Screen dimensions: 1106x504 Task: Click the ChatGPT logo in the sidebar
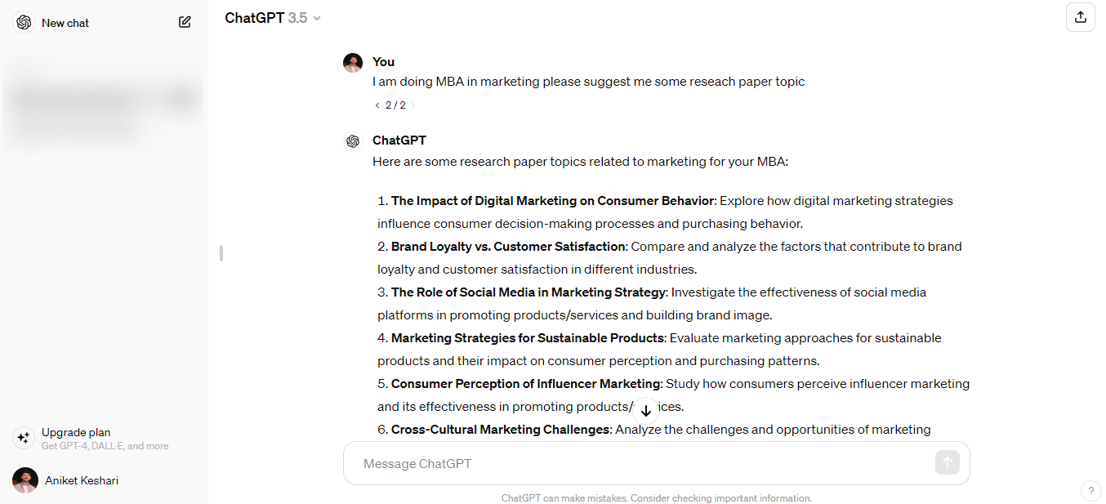23,22
